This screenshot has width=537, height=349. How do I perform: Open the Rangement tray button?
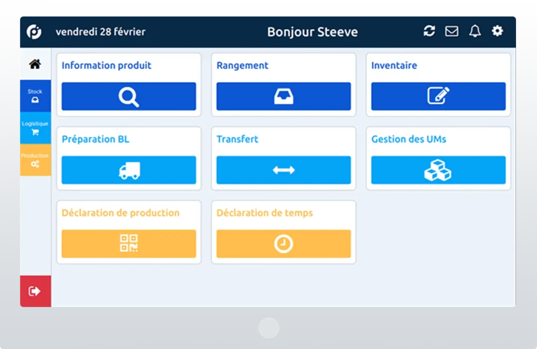point(284,96)
